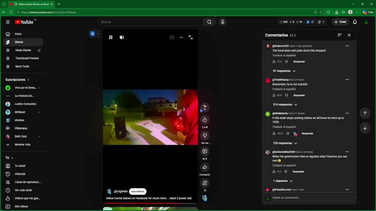Like @Enderrrrr201's comment

pos(274,62)
